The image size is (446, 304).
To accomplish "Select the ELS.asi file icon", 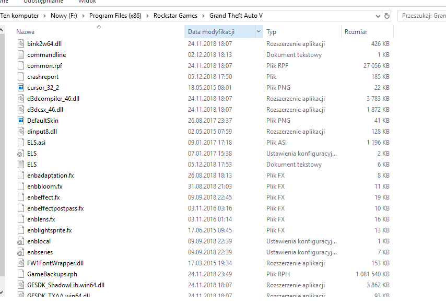I will [21, 143].
